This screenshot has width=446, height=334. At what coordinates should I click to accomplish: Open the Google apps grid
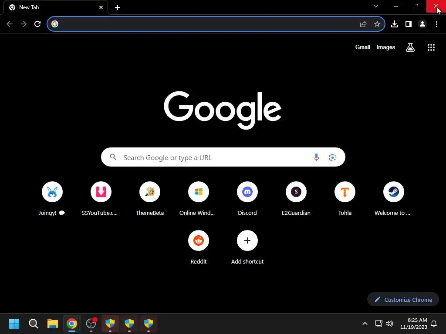click(431, 47)
